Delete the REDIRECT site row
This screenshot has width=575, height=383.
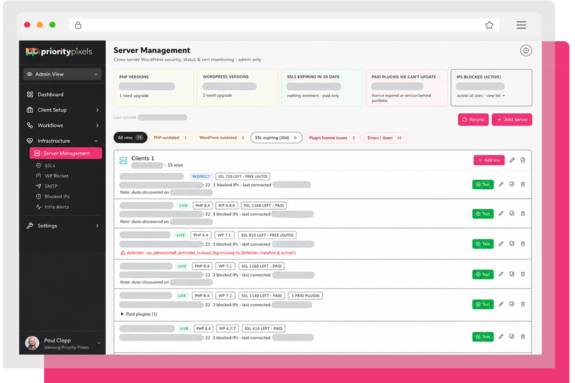[x=523, y=184]
